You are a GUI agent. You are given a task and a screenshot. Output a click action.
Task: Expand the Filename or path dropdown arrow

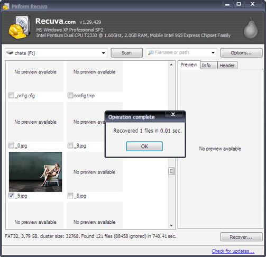pos(213,52)
